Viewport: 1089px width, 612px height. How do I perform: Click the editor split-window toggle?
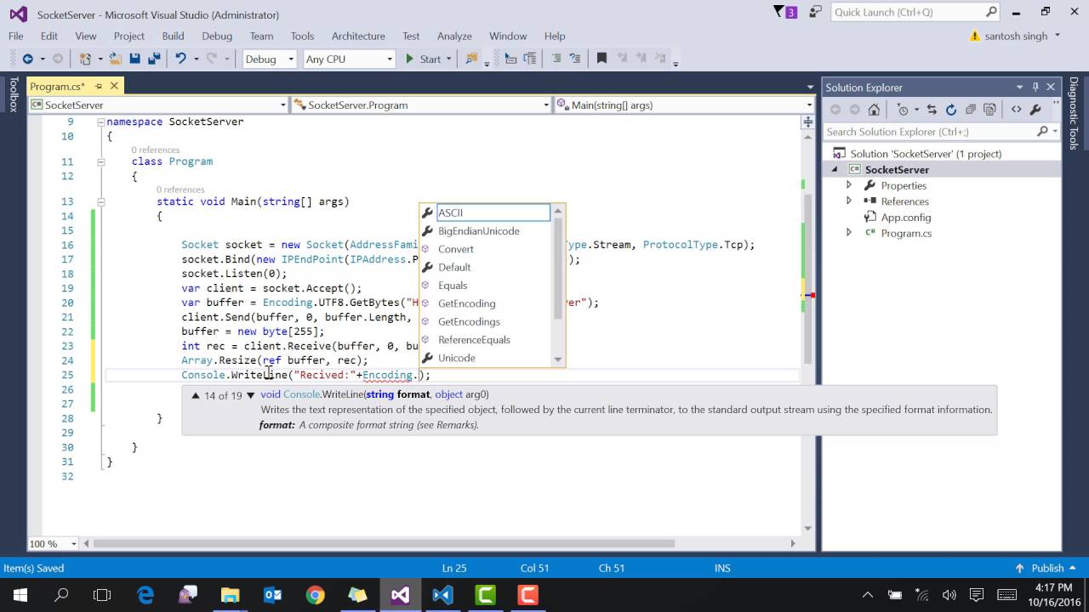(808, 122)
